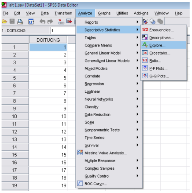Open the Utilities menu
Image resolution: width=192 pixels, height=193 pixels.
pos(122,13)
